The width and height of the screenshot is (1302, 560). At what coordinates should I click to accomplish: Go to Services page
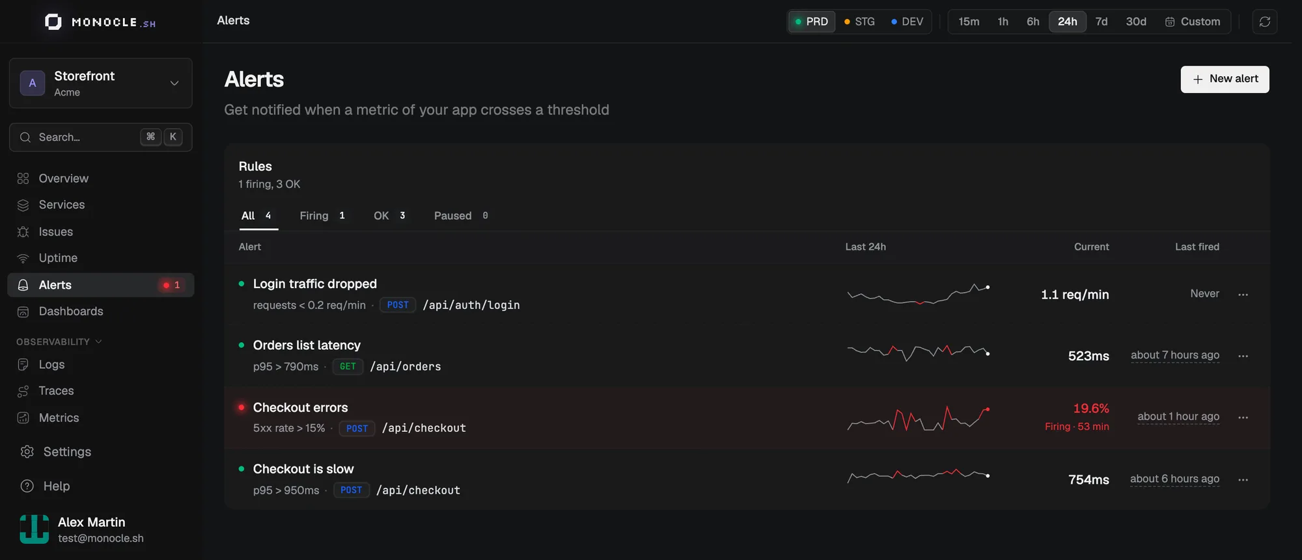click(101, 205)
